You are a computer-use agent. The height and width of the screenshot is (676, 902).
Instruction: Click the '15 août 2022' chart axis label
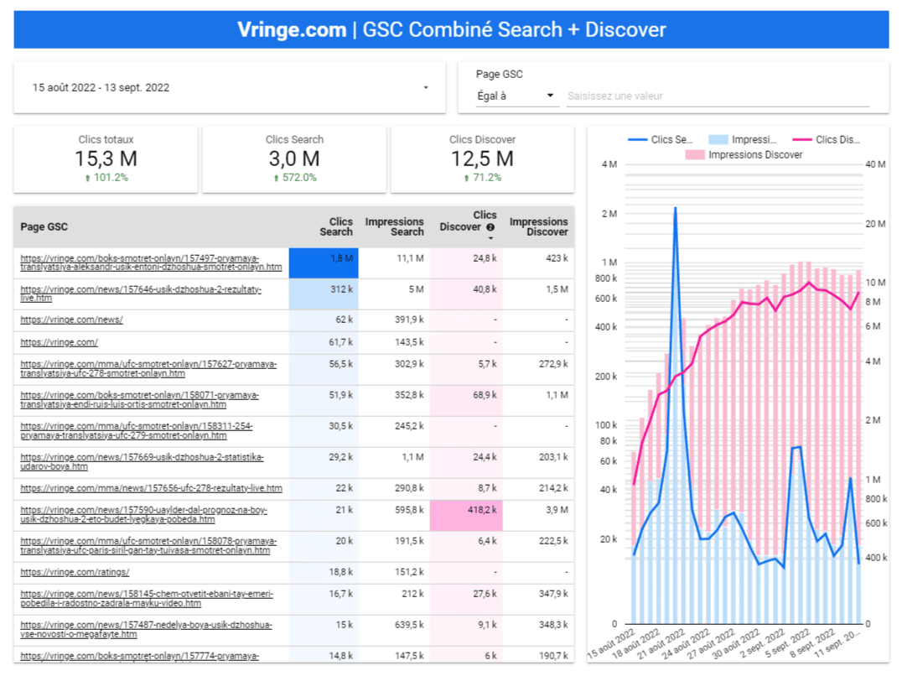[x=611, y=644]
